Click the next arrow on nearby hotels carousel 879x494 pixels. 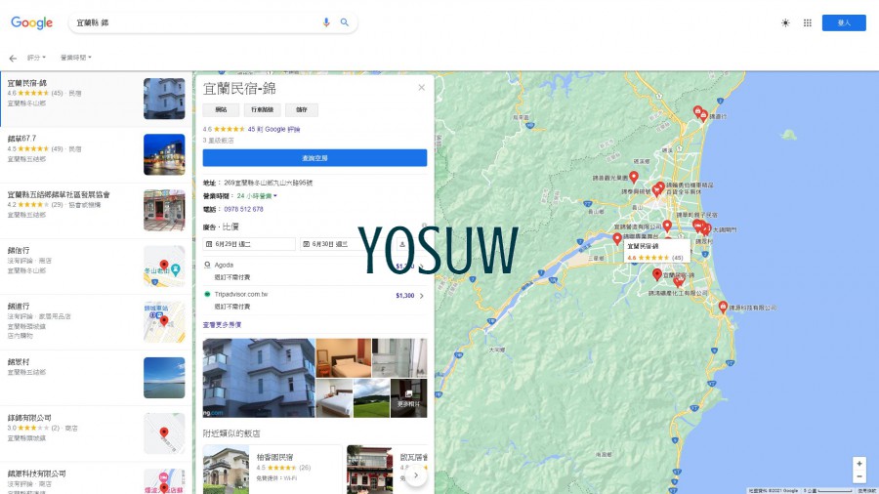click(x=416, y=474)
